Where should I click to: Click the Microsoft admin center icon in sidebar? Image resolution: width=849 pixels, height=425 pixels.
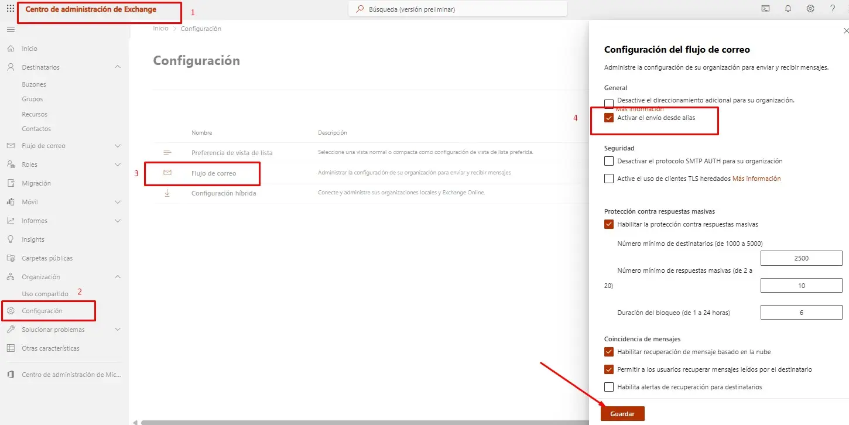pos(11,375)
